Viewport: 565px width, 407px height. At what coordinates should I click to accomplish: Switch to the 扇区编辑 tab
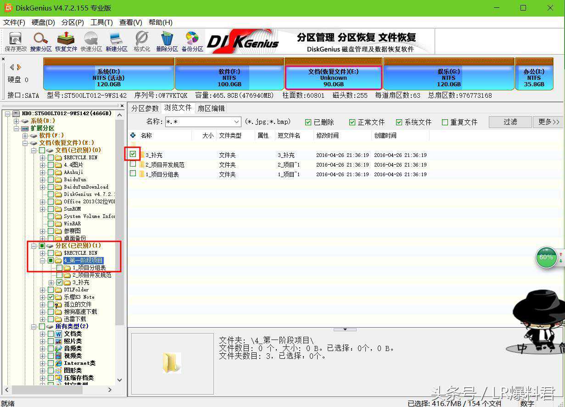211,108
